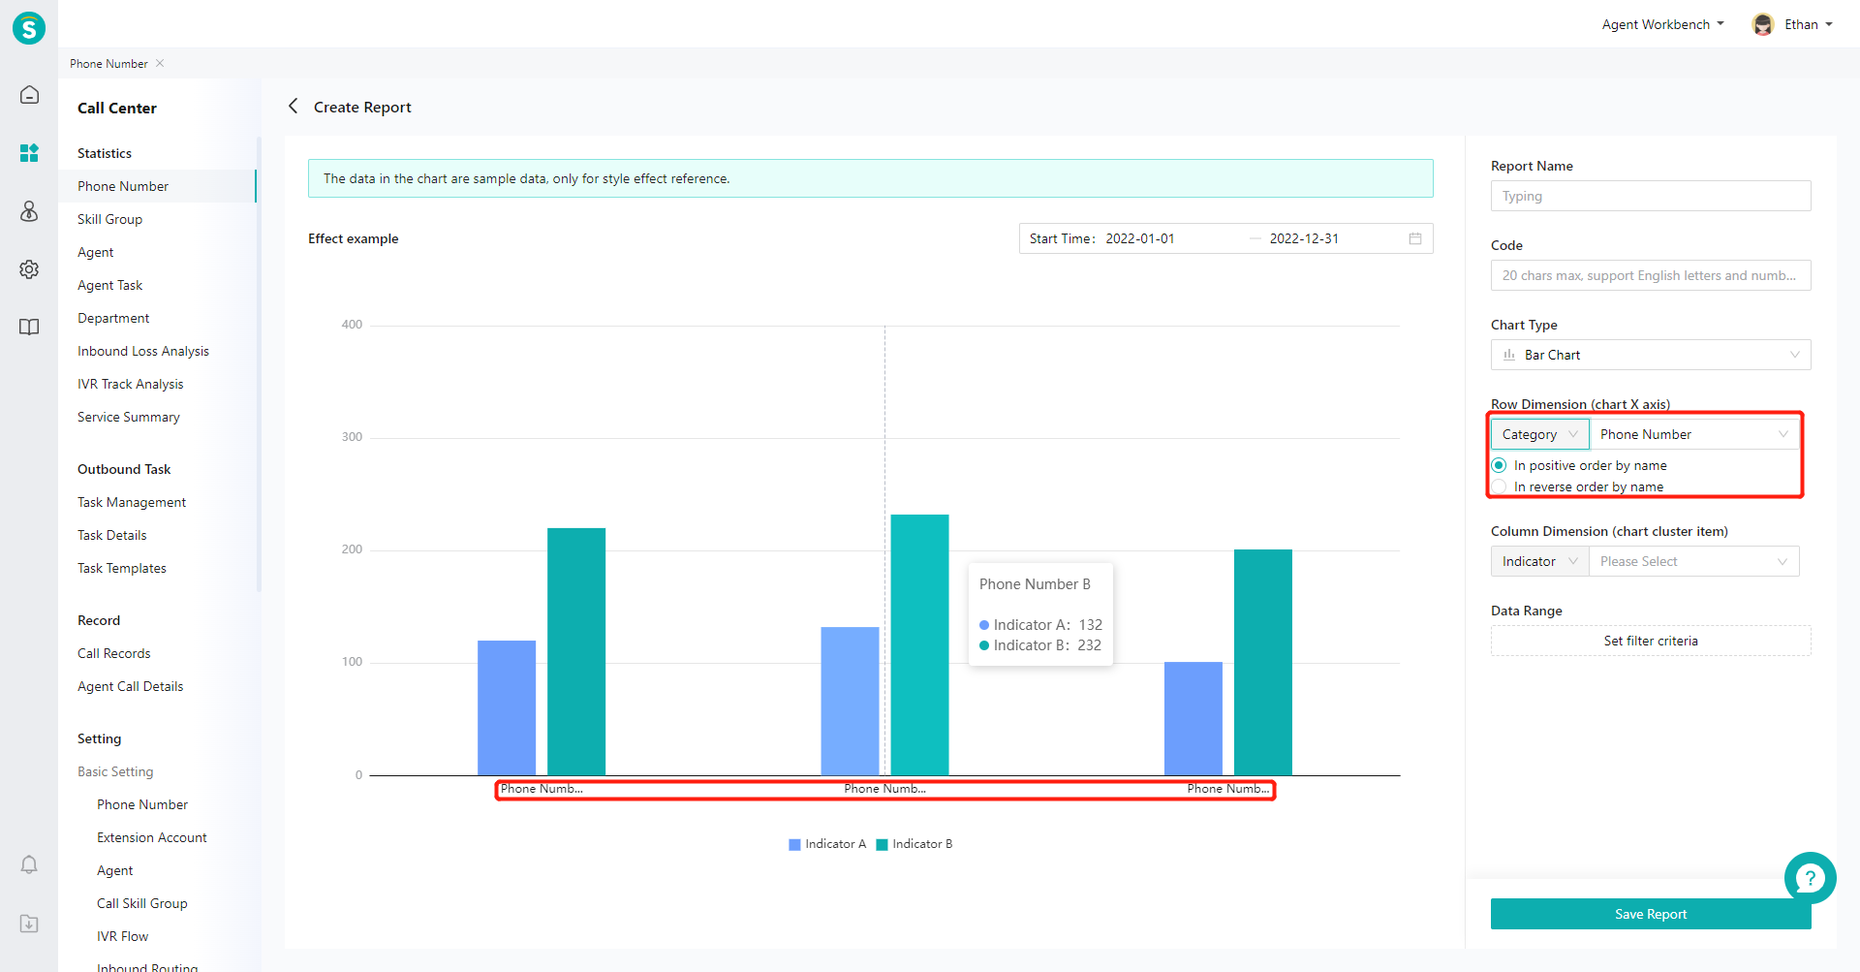1860x972 pixels.
Task: Go back using the Create Report arrow
Action: (293, 106)
